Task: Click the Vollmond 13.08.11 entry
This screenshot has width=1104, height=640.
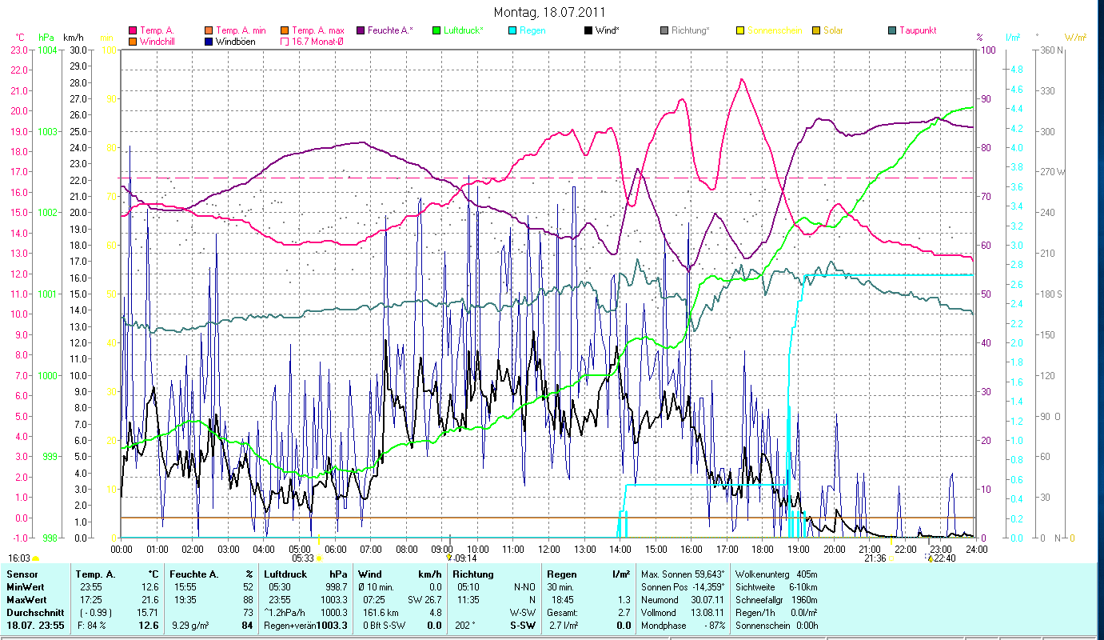Action: tap(684, 612)
